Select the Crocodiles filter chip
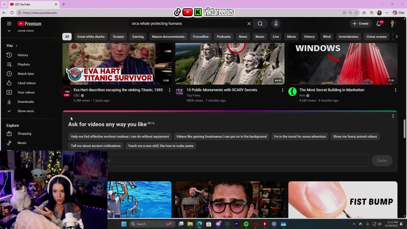Image resolution: width=407 pixels, height=229 pixels. point(201,37)
